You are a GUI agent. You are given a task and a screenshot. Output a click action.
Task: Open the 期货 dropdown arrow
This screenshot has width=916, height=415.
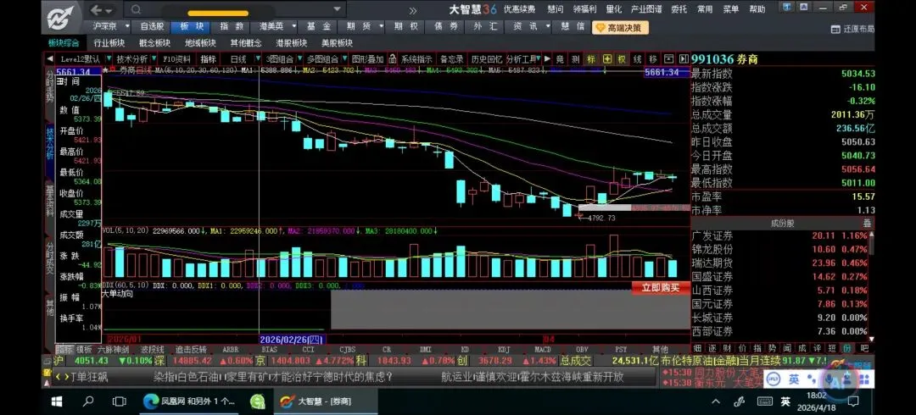pyautogui.click(x=381, y=27)
